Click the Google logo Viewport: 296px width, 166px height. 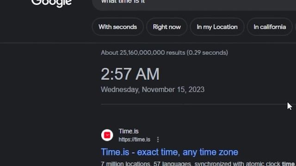(51, 3)
